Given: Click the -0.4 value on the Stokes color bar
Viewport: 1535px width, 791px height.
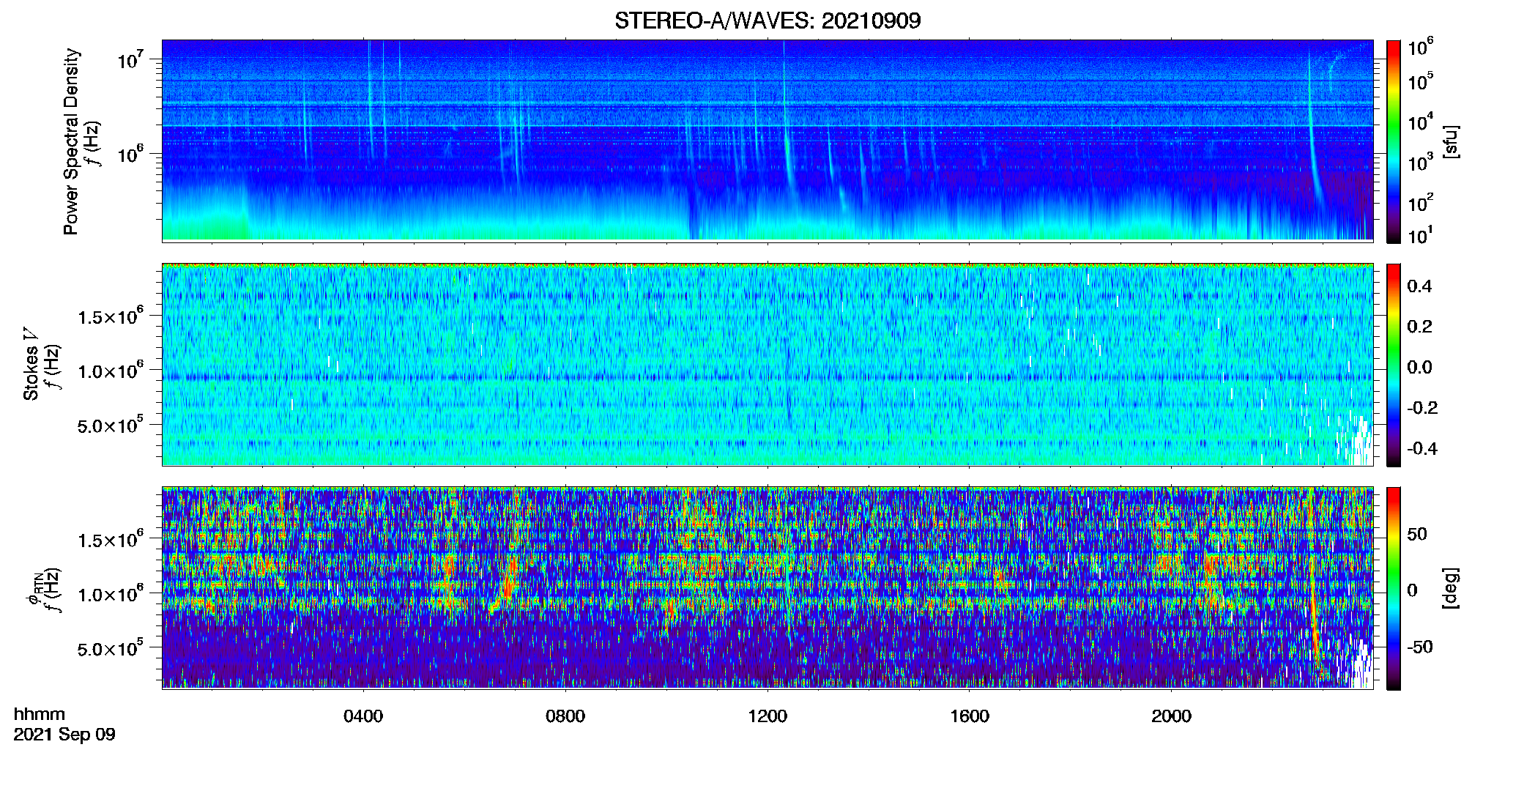Looking at the screenshot, I should [1422, 448].
